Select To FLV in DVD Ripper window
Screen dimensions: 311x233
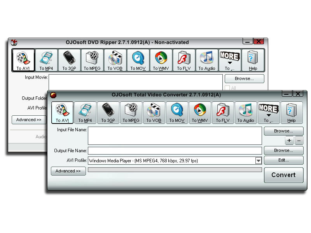point(184,60)
